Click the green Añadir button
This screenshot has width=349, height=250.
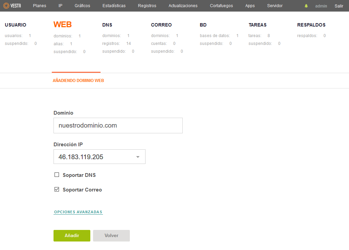(x=72, y=236)
